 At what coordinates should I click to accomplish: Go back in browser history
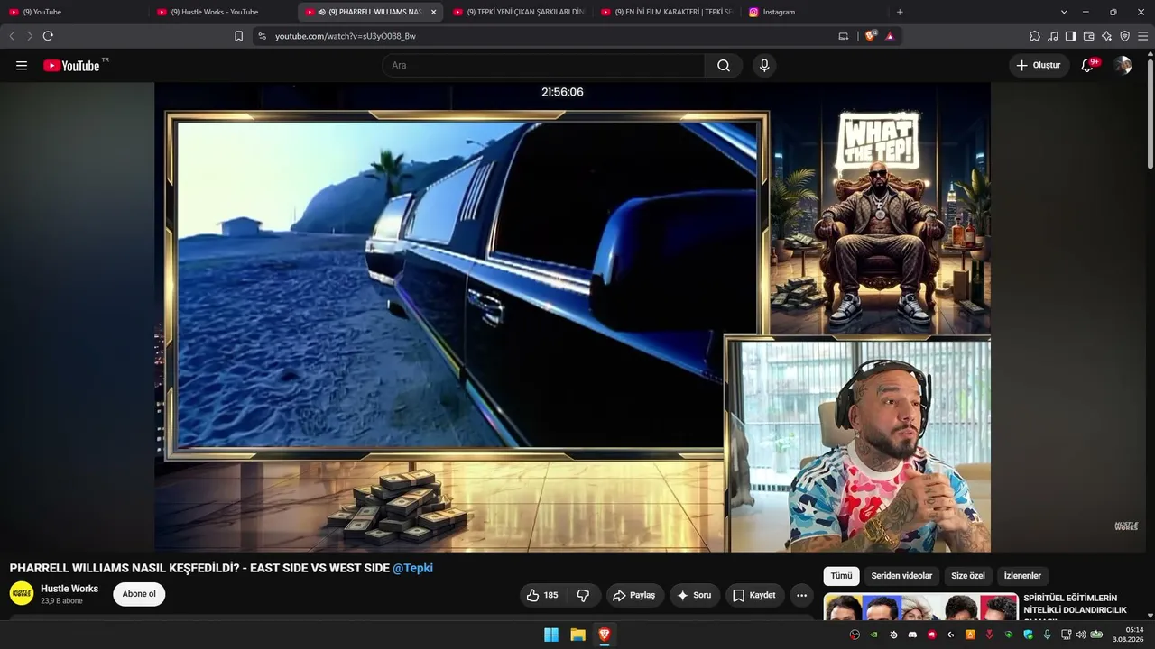(x=12, y=36)
